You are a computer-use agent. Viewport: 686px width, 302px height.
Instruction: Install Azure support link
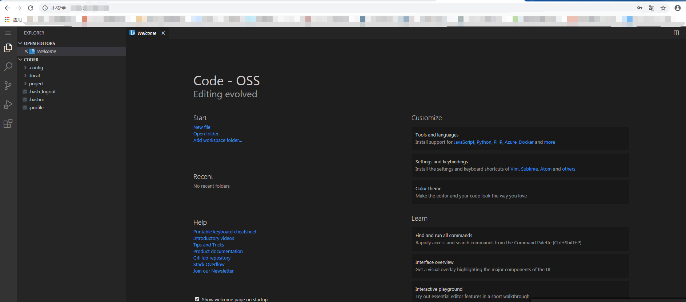(510, 142)
